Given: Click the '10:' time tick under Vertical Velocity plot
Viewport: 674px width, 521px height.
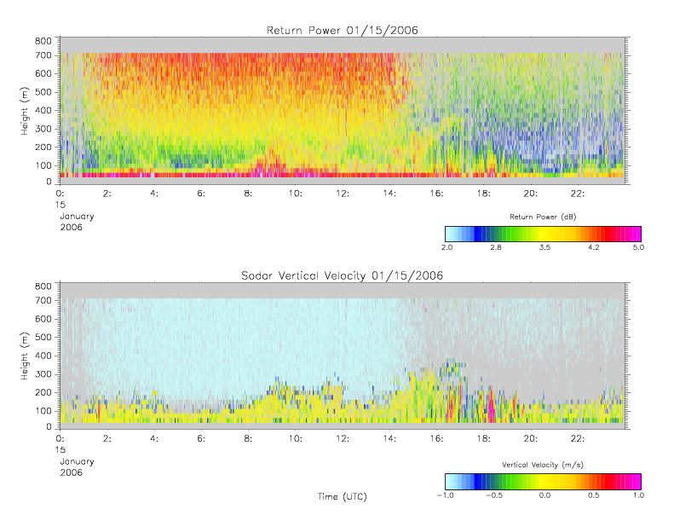Looking at the screenshot, I should 296,439.
